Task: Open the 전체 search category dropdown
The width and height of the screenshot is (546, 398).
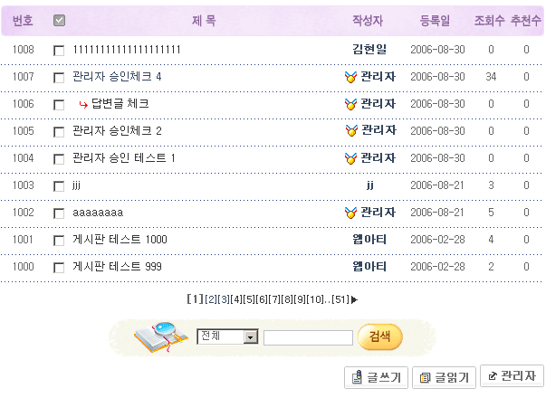Action: (x=227, y=336)
